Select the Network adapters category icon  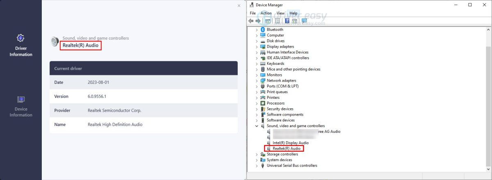click(263, 81)
